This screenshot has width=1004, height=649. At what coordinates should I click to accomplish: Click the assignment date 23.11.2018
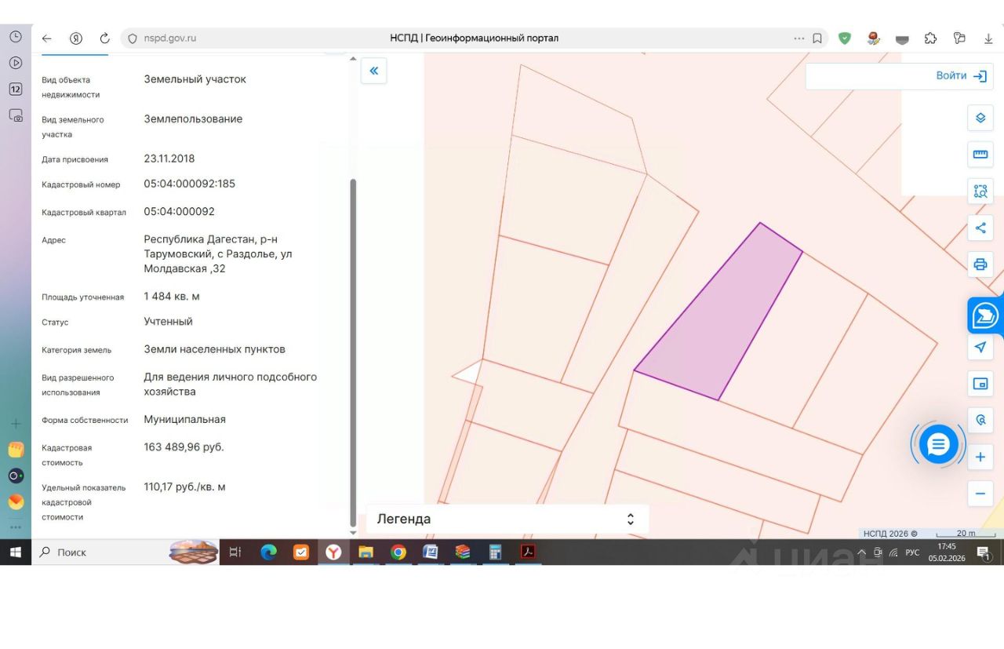(x=169, y=158)
